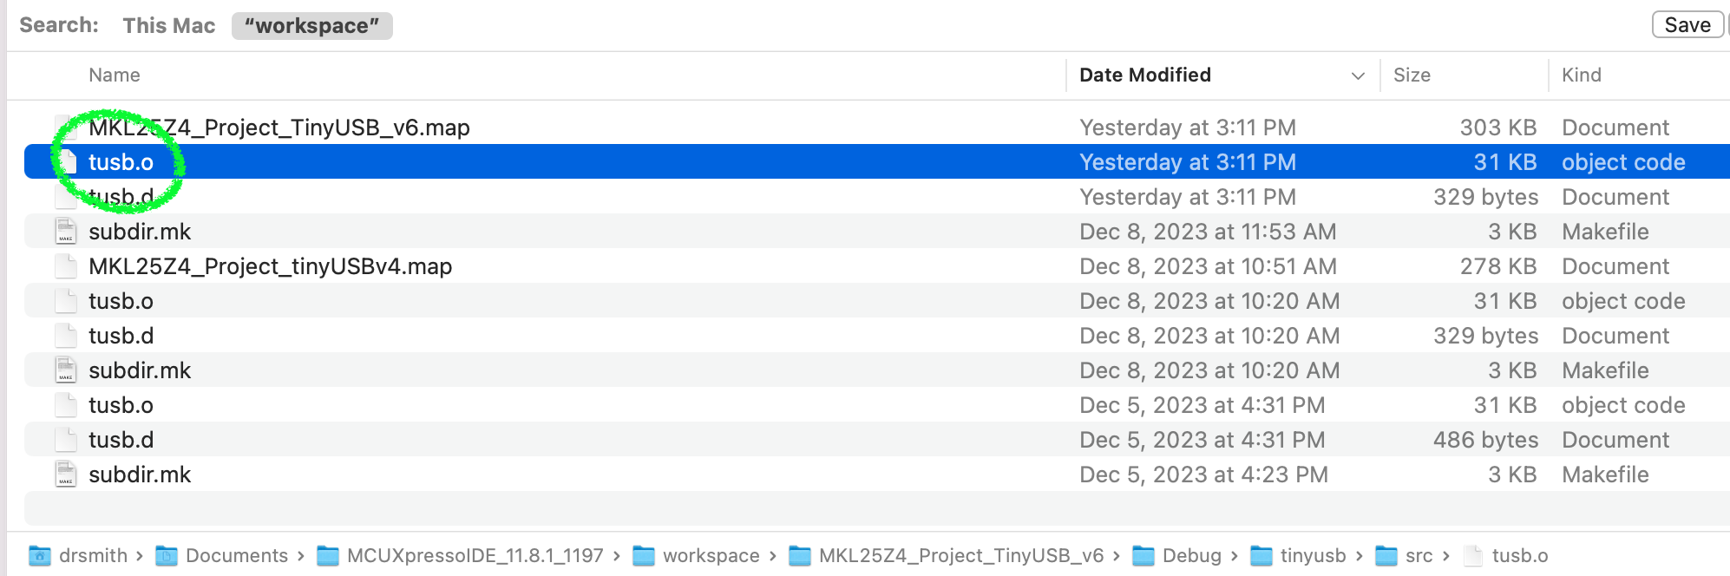1730x576 pixels.
Task: Sort results by the Size column
Action: click(1412, 75)
